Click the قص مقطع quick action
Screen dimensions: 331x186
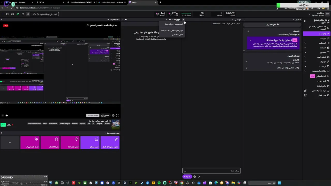(x=90, y=143)
